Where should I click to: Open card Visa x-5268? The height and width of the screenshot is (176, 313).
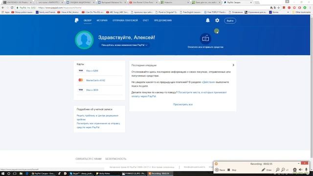click(92, 71)
